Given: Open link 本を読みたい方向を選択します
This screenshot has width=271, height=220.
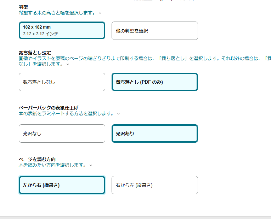Looking at the screenshot, I should [52, 165].
